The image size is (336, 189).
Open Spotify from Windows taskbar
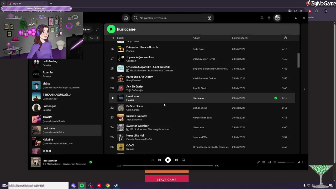point(82,186)
